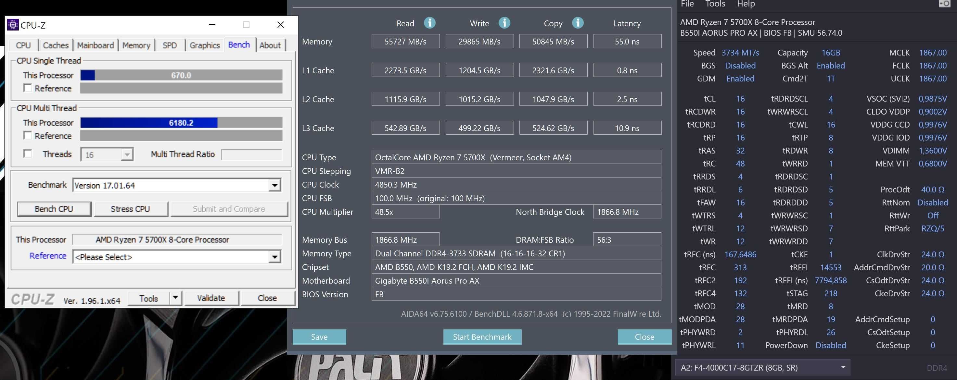Open the File menu in ZenTimings
Image resolution: width=957 pixels, height=380 pixels.
pyautogui.click(x=687, y=4)
